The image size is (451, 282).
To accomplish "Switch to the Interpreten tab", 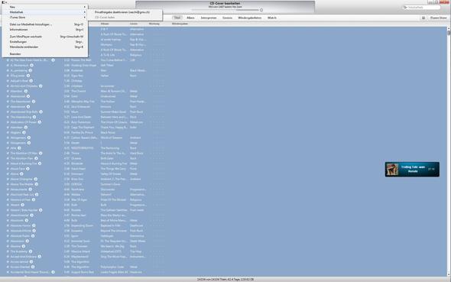I will 209,18.
